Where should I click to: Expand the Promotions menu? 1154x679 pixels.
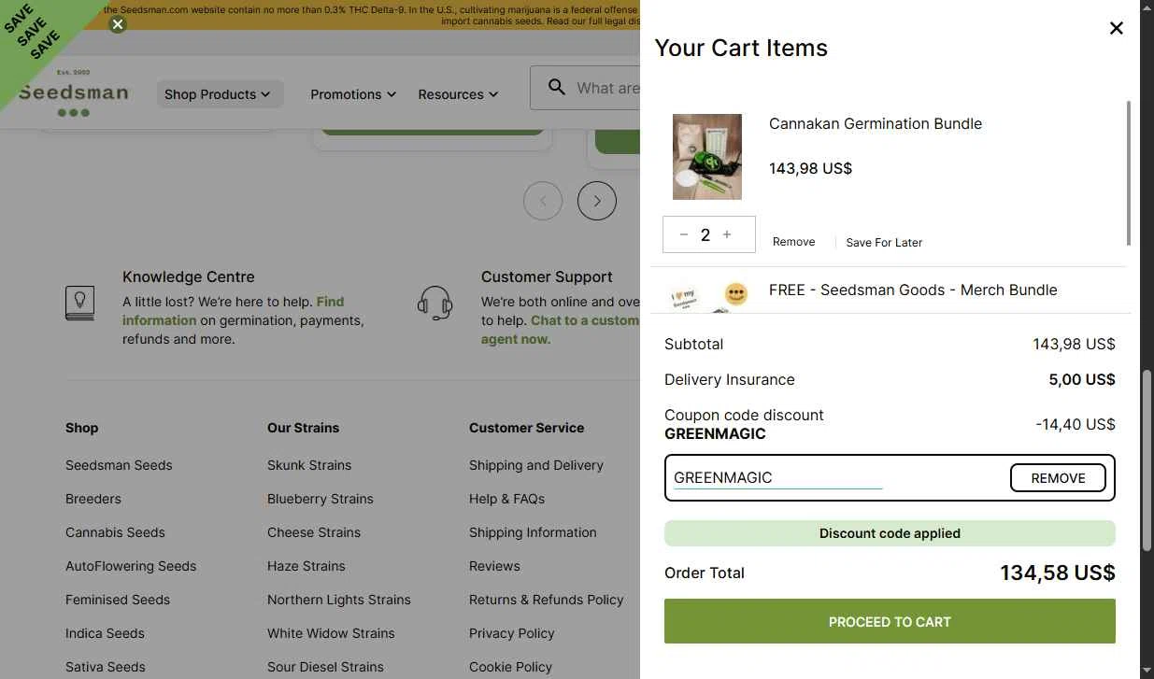coord(353,94)
